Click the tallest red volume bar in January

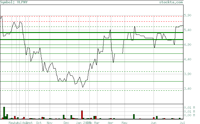(x=82, y=115)
